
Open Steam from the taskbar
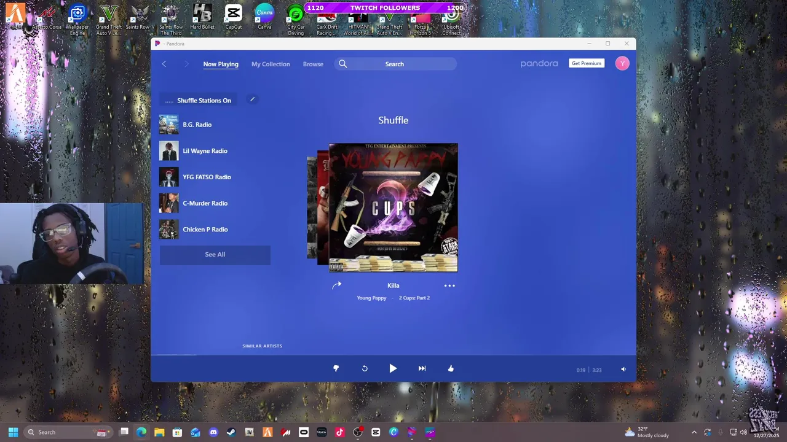point(231,432)
